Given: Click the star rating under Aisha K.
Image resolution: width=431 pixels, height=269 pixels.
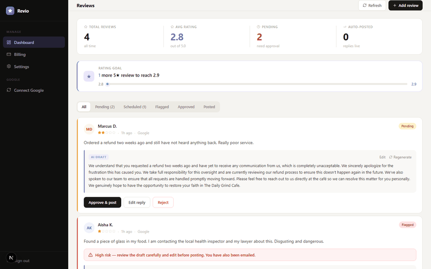Looking at the screenshot, I should pyautogui.click(x=107, y=231).
